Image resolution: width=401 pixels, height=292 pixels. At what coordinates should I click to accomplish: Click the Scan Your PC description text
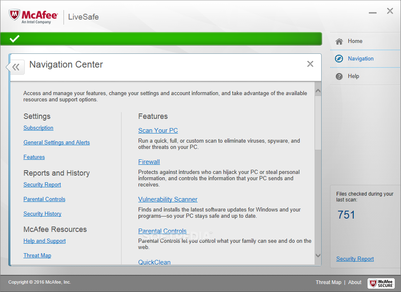pyautogui.click(x=219, y=144)
